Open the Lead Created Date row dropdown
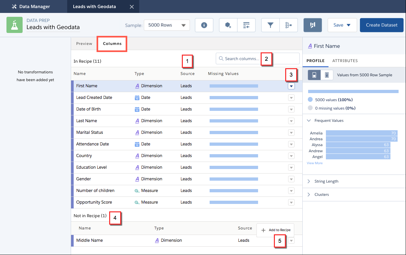Screen dimensions: 406x255 (x=291, y=98)
